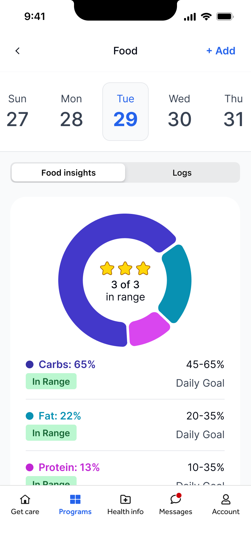Open the Get care home icon
This screenshot has height=543, width=251.
click(25, 499)
